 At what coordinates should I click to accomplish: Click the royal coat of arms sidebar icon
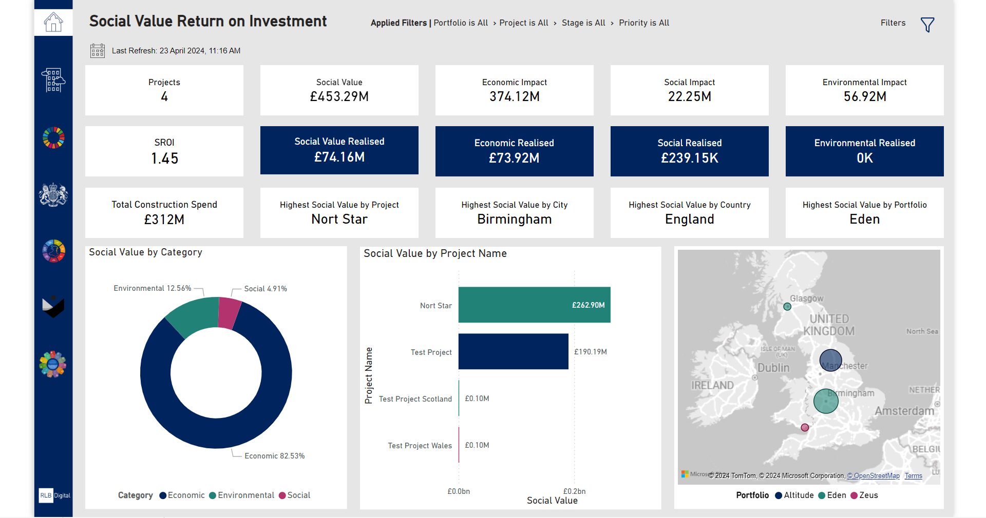pos(53,194)
